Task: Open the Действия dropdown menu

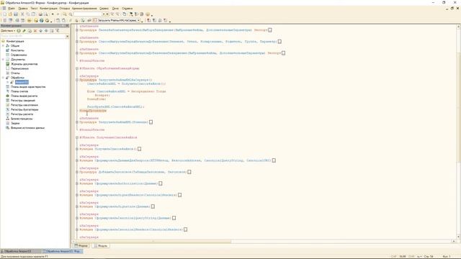Action: pyautogui.click(x=8, y=30)
